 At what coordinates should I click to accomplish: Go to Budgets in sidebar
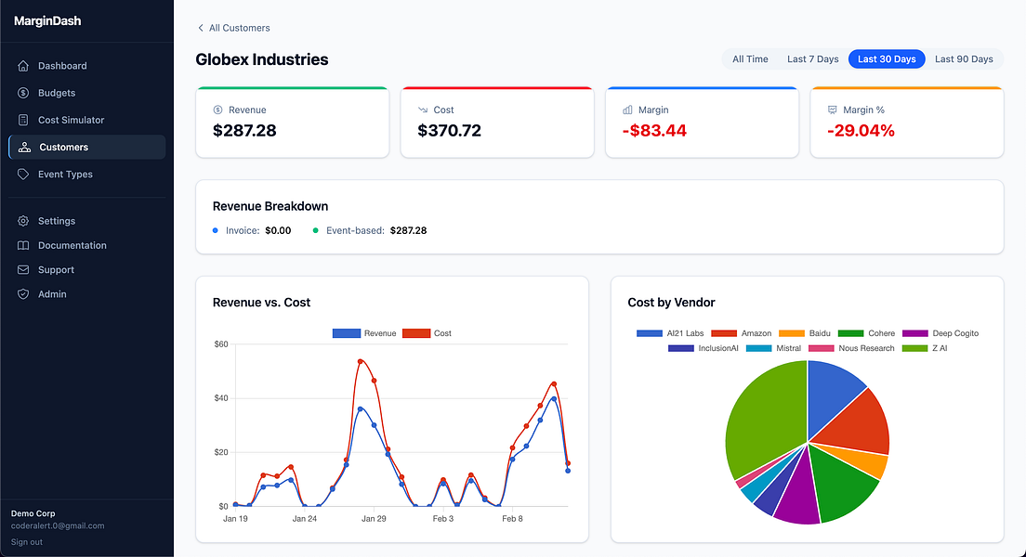(87, 93)
